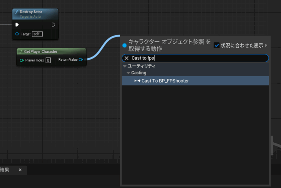The image size is (281, 188).
Task: Click the blue object reference dot in menu header
Action: [125, 45]
